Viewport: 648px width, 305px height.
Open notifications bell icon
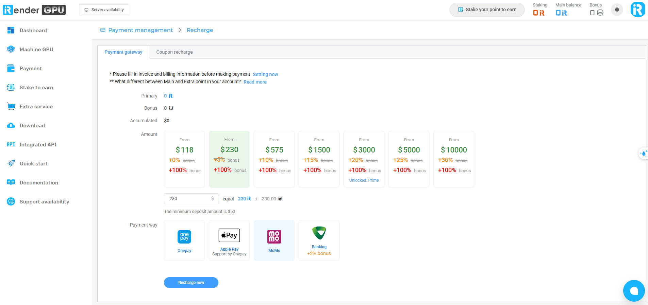(617, 10)
